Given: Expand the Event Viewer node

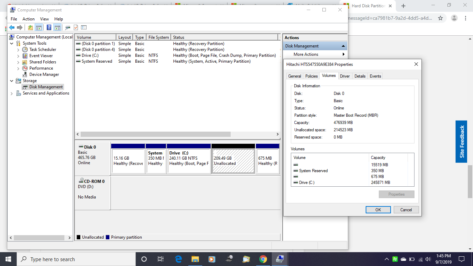Looking at the screenshot, I should coord(18,56).
